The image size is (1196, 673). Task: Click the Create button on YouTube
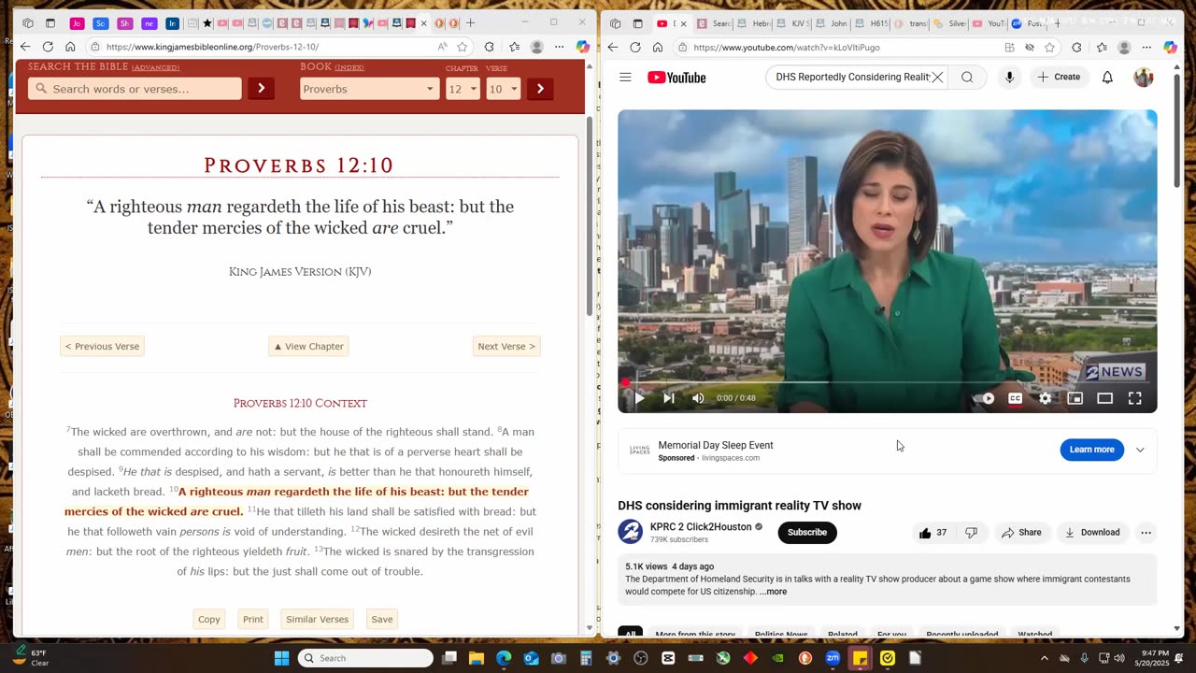[x=1058, y=78]
